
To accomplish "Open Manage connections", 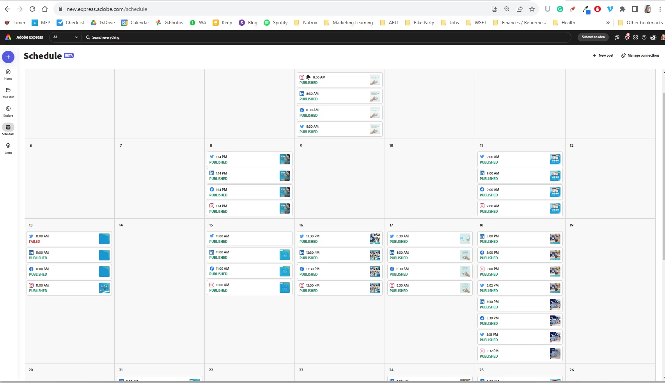I will pos(640,55).
